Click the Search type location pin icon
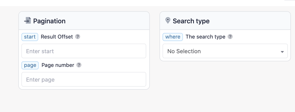 coord(168,21)
